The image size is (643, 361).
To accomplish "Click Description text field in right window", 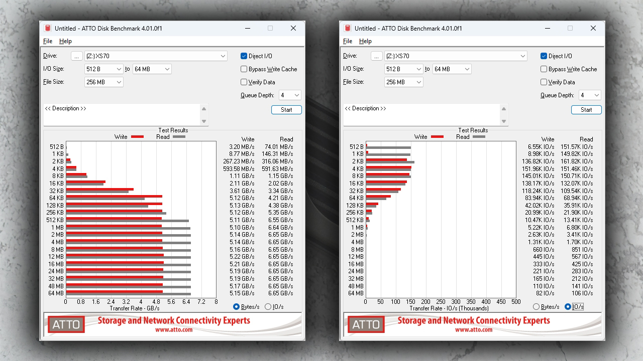I will click(x=421, y=115).
